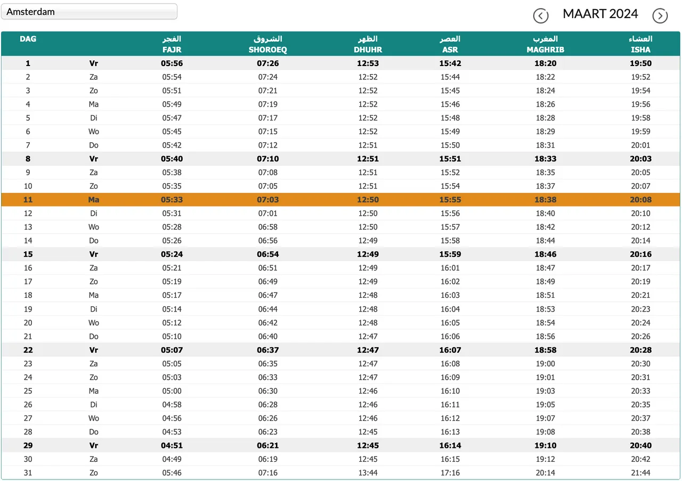Viewport: 682px width, 481px height.
Task: Select the DAG column header
Action: coord(28,39)
